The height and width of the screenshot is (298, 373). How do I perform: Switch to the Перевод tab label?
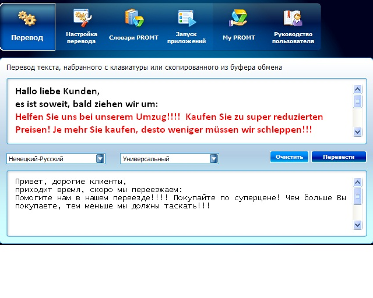[27, 38]
